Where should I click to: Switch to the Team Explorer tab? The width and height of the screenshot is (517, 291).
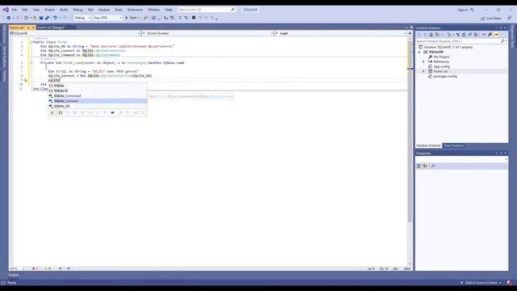pyautogui.click(x=454, y=145)
